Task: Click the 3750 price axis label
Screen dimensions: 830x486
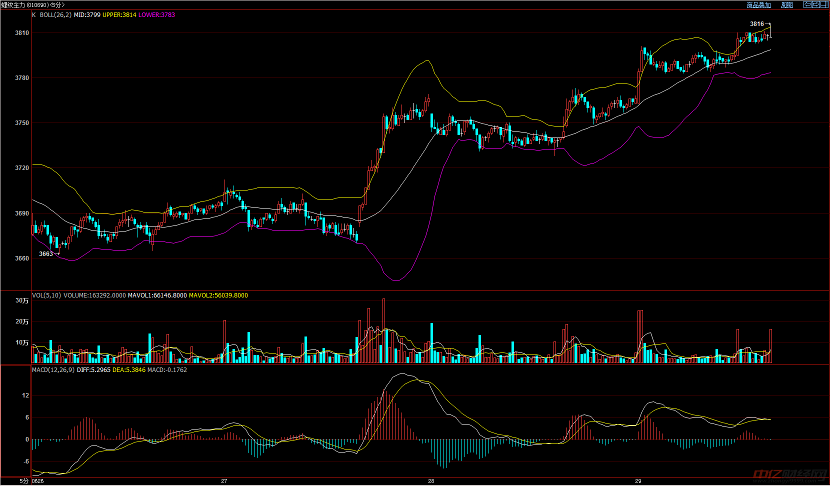Action: point(22,123)
